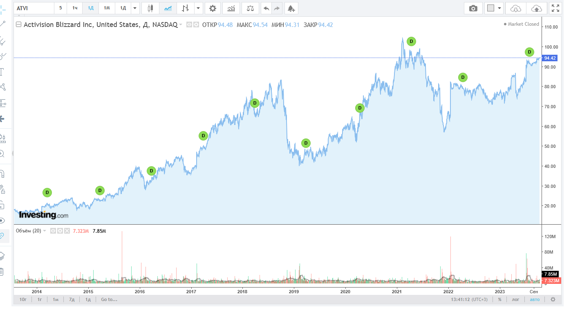Select the trend line drawing tool

pos(2,24)
